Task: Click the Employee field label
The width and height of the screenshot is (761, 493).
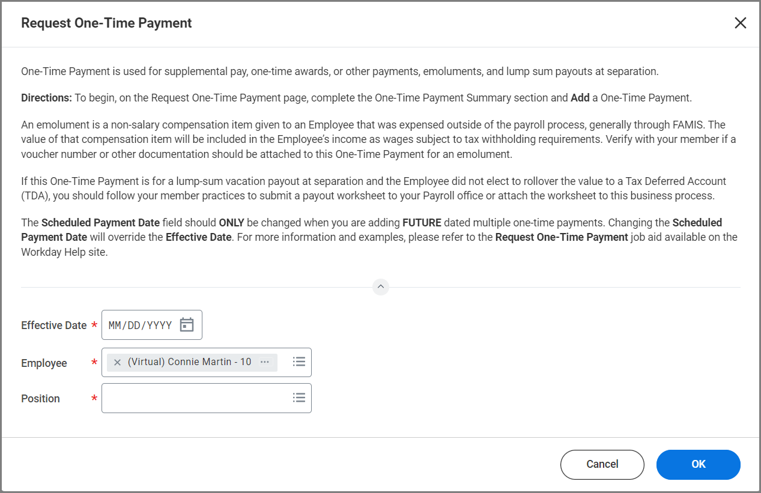Action: click(44, 363)
